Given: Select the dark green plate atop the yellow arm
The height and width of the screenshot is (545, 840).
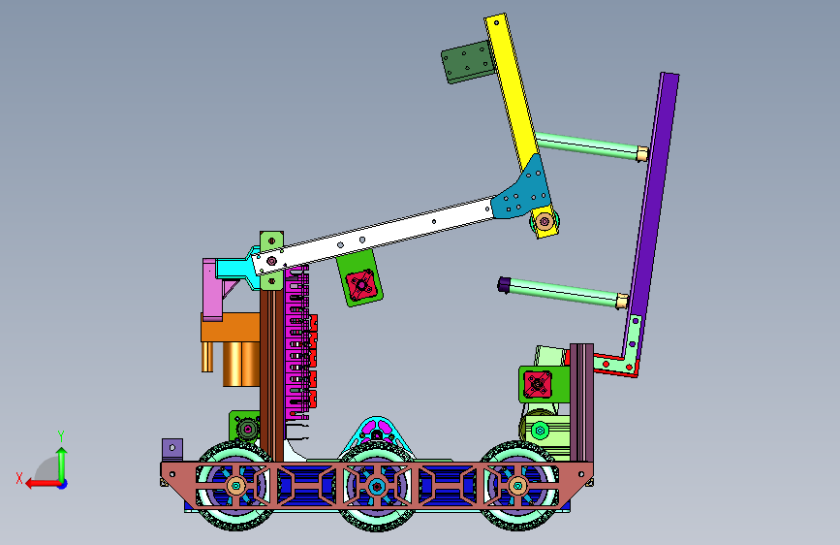Looking at the screenshot, I should click(x=467, y=62).
